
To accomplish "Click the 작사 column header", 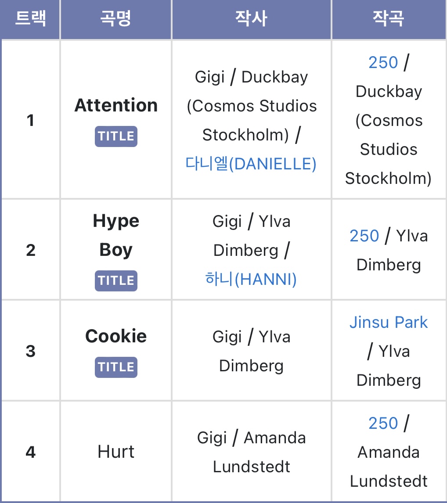I will (x=251, y=19).
